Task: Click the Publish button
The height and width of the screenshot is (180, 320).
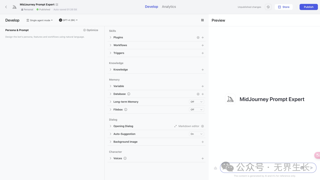Action: click(308, 7)
